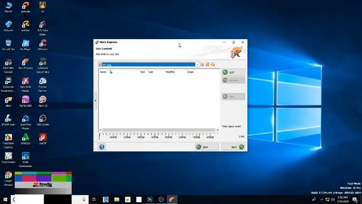Click the Back button in Nero Express
362x204 pixels.
pos(206,147)
